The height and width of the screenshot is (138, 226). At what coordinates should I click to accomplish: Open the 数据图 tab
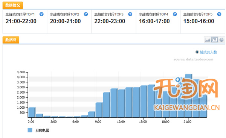coord(11,40)
